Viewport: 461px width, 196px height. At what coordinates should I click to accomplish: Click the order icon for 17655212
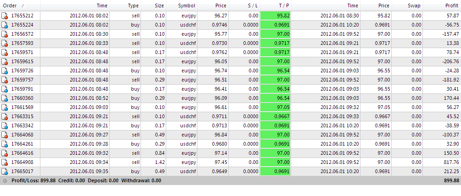5,16
